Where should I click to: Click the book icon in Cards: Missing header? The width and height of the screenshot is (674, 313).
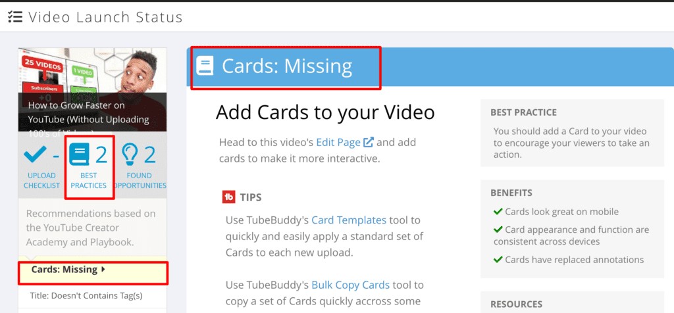pyautogui.click(x=205, y=66)
